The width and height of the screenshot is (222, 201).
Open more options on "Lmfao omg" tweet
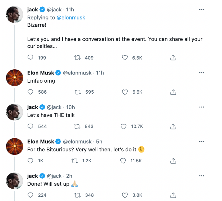tap(202, 73)
